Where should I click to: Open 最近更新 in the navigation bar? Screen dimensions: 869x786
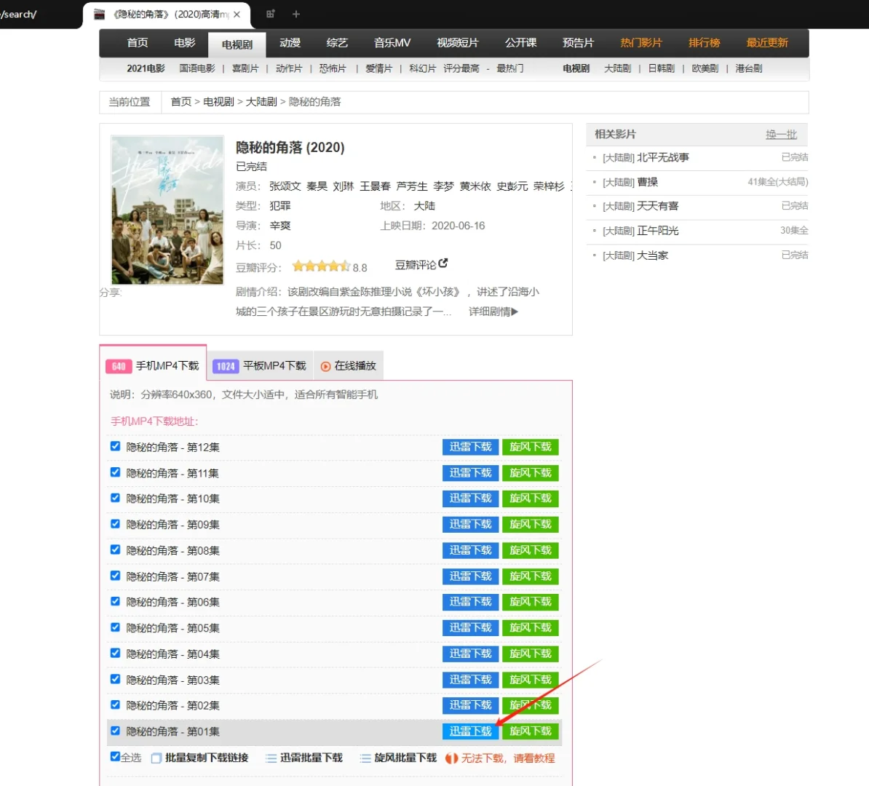(767, 43)
